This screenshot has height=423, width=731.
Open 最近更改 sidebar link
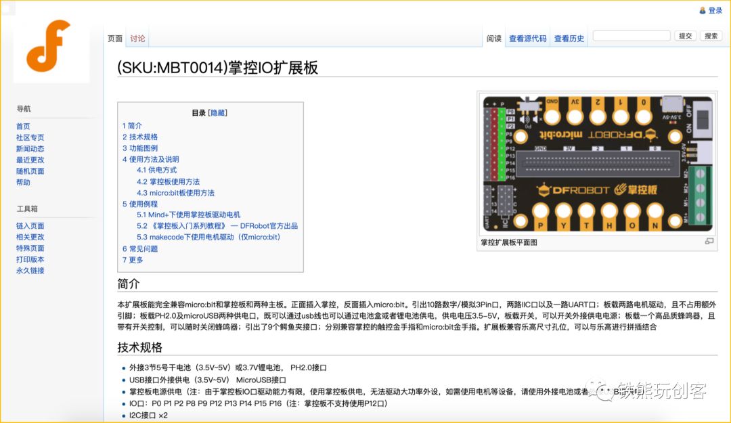(30, 160)
